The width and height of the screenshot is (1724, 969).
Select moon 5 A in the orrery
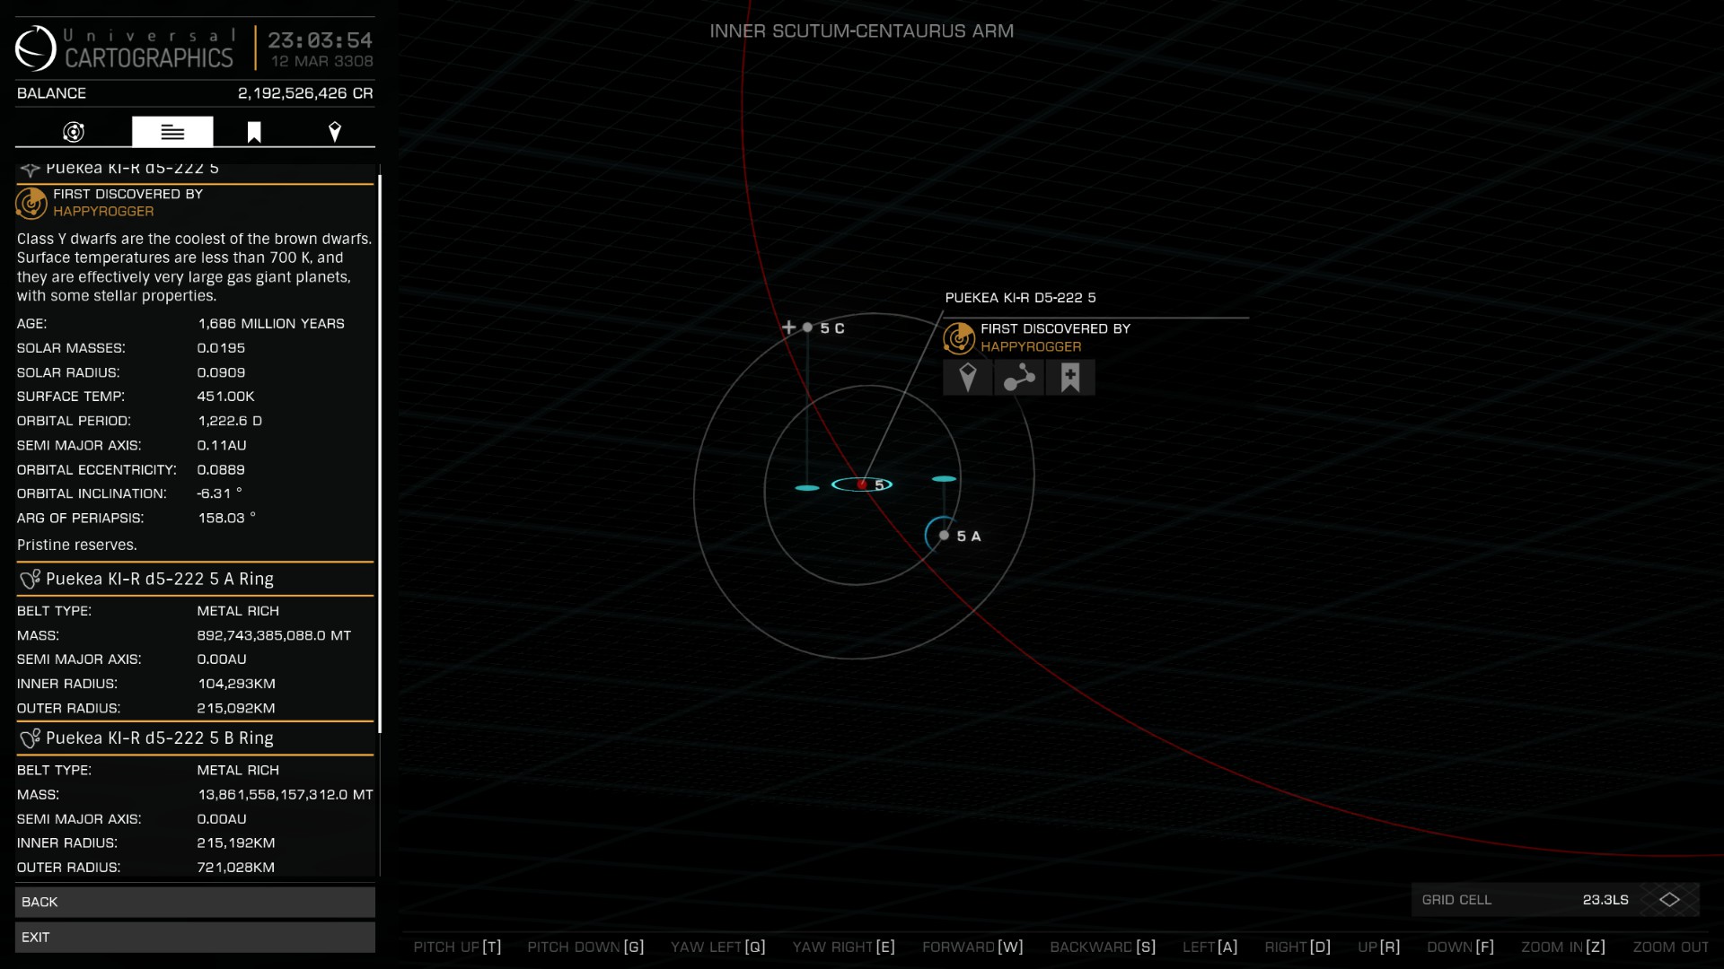point(944,536)
